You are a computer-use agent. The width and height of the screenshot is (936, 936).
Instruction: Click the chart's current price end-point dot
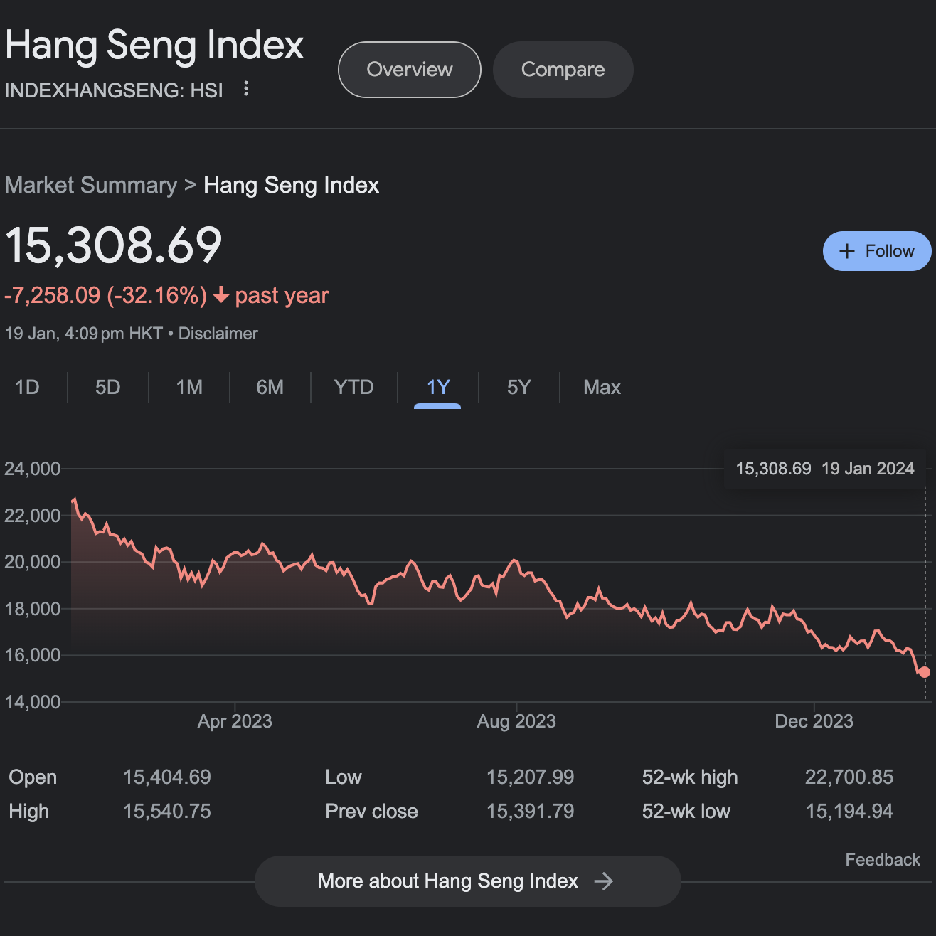(924, 672)
